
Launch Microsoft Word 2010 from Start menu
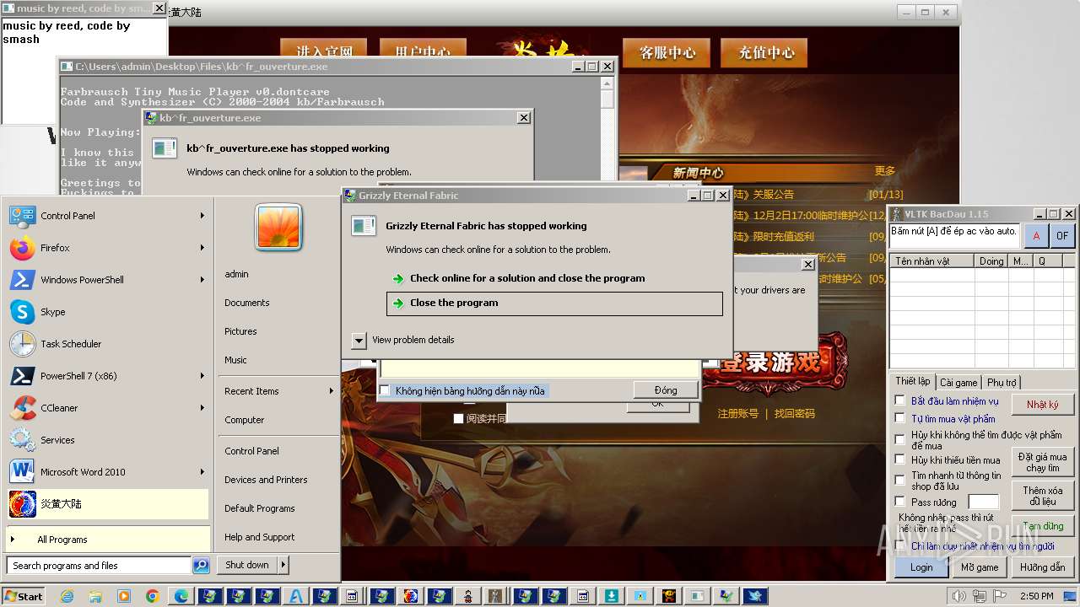(x=23, y=472)
